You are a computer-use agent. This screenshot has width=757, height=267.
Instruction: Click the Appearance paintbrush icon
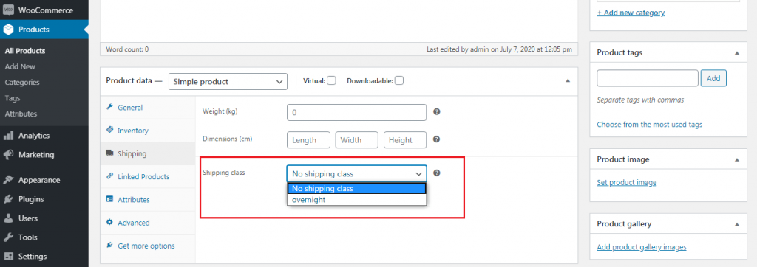[x=8, y=180]
